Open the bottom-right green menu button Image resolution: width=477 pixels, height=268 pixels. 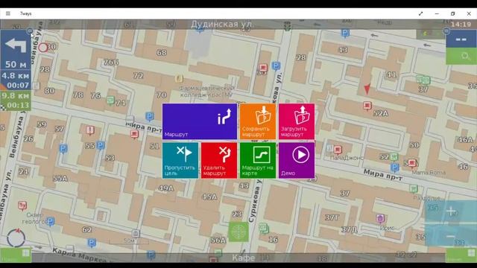click(x=461, y=255)
